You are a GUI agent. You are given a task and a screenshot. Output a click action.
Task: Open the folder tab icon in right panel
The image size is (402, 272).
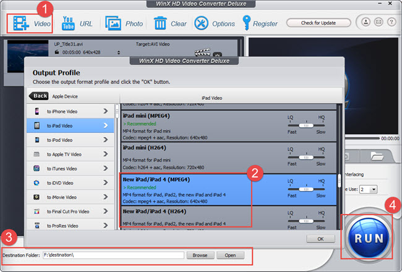[x=377, y=156]
